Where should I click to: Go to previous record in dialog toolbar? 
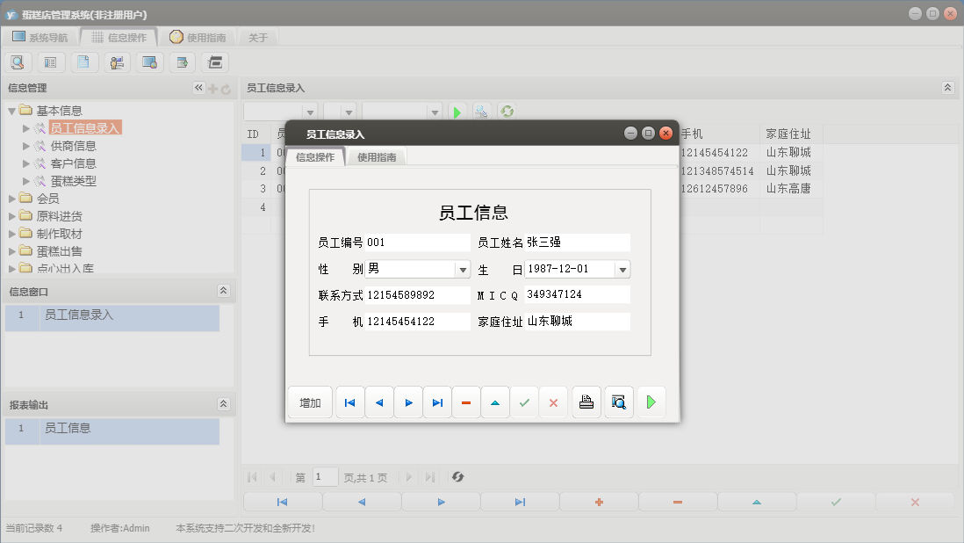pyautogui.click(x=379, y=402)
